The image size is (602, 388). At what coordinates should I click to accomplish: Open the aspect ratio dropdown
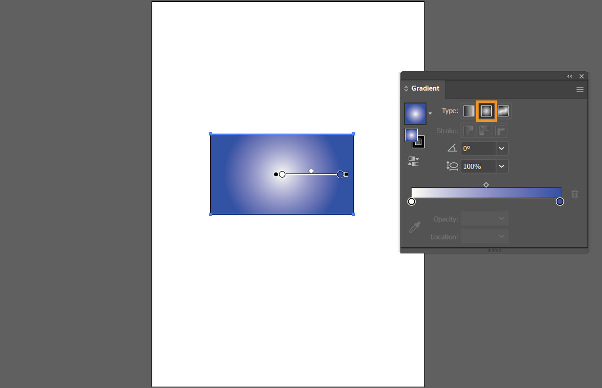[501, 166]
